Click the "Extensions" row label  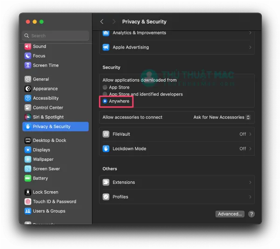coord(124,182)
